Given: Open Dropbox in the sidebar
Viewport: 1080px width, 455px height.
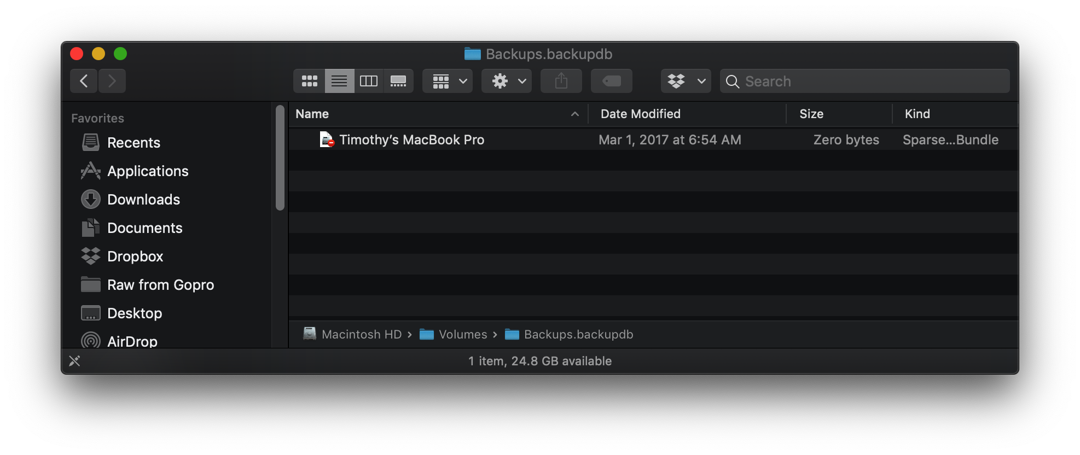Looking at the screenshot, I should pyautogui.click(x=167, y=256).
